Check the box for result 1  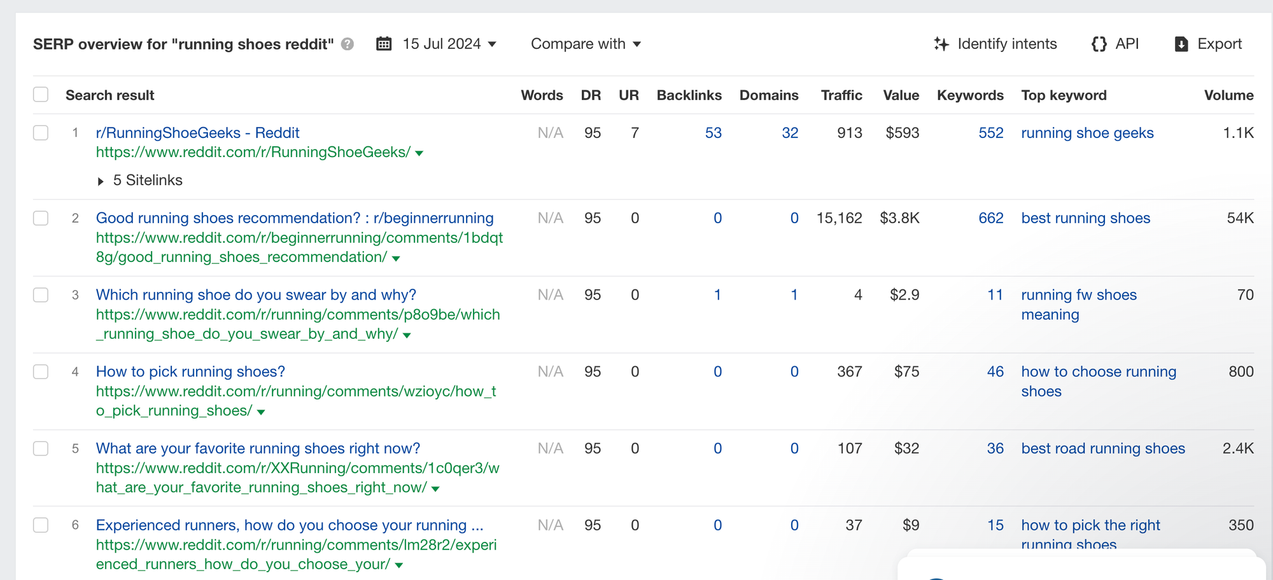(41, 133)
